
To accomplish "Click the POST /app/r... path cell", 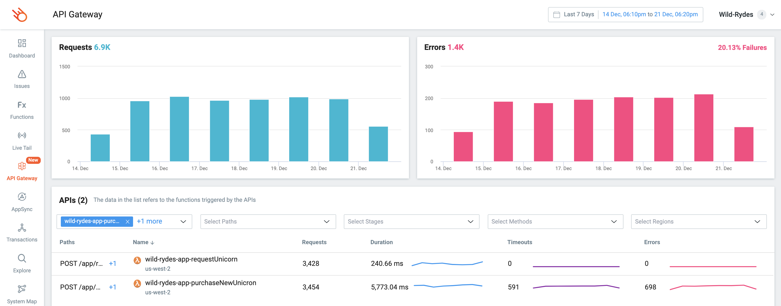I will pyautogui.click(x=81, y=264).
